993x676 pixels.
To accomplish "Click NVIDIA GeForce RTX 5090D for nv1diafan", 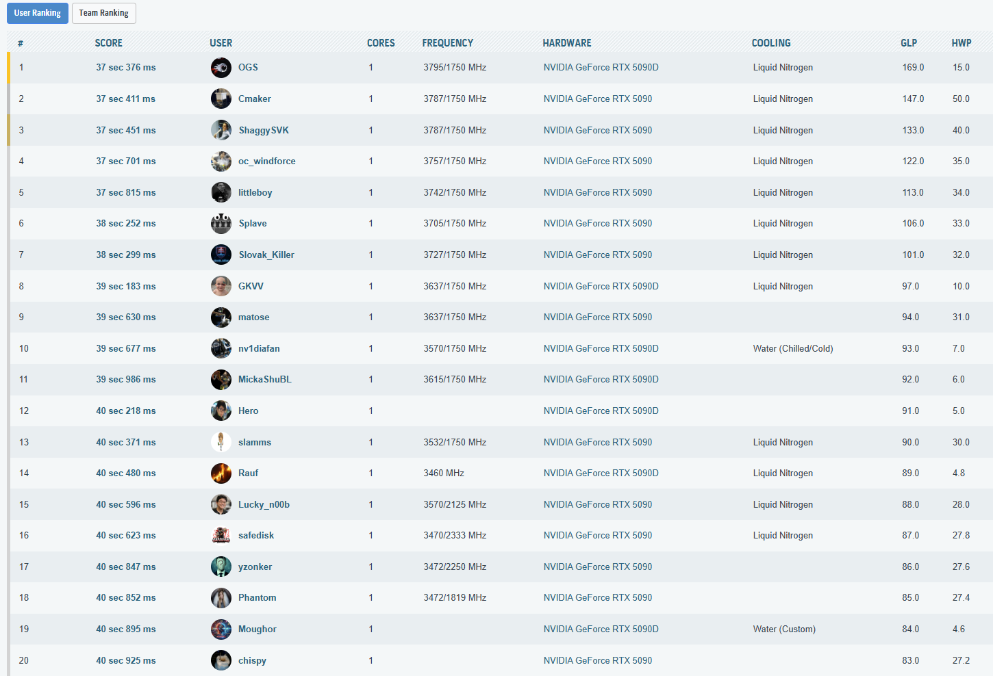I will click(x=601, y=349).
